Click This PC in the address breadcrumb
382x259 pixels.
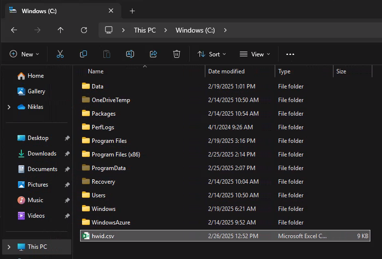coord(145,30)
